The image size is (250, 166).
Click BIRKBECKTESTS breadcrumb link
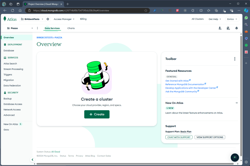[x=45, y=37]
